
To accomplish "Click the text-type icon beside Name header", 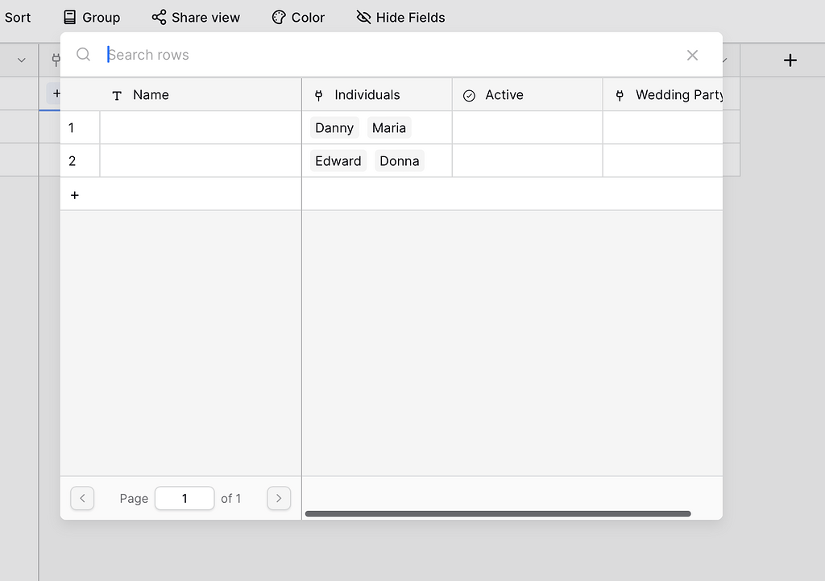I will (116, 95).
